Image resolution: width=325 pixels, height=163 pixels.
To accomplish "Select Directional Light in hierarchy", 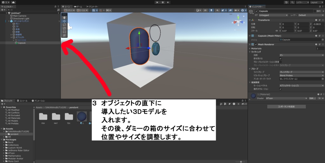I will pyautogui.click(x=21, y=18).
